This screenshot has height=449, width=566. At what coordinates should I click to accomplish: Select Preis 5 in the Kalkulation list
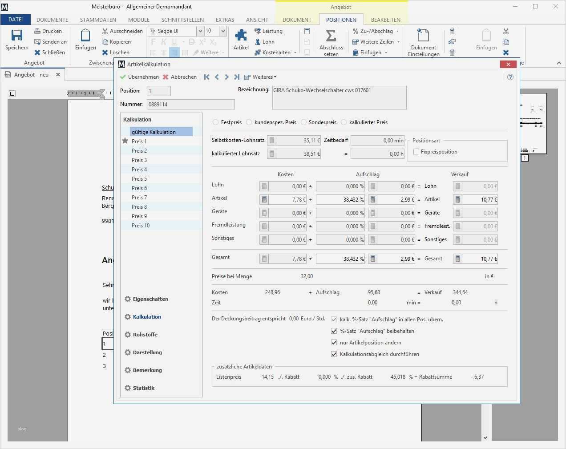coord(139,179)
